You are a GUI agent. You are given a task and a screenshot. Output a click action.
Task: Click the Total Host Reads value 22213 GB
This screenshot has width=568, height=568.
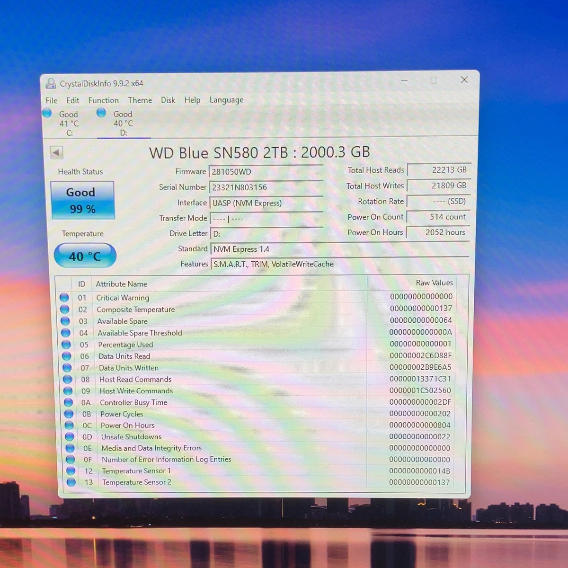pos(439,170)
